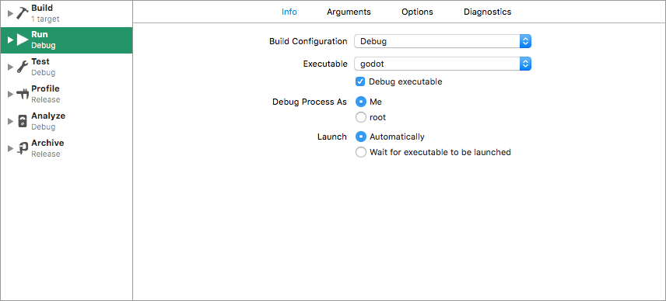Open the Executable godot dropdown
Viewport: 666px width, 301px height.
click(443, 64)
